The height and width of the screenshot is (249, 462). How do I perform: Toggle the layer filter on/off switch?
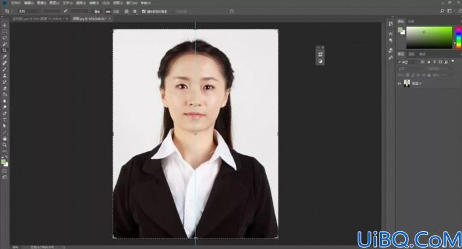click(x=453, y=62)
